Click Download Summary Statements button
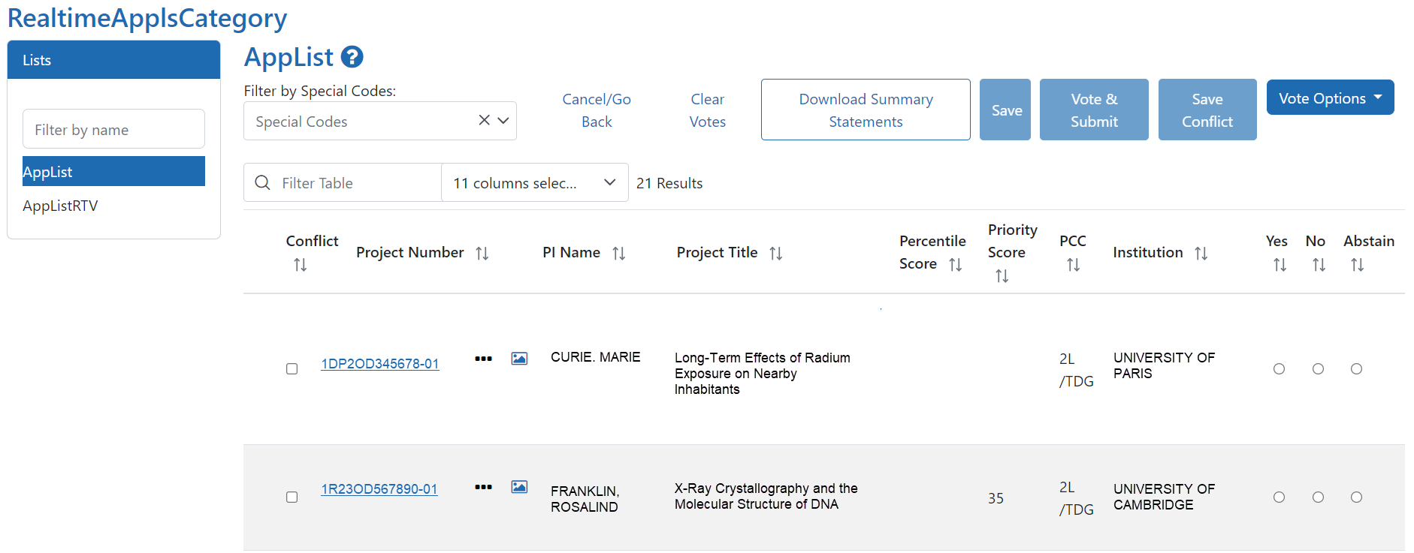 (x=866, y=110)
